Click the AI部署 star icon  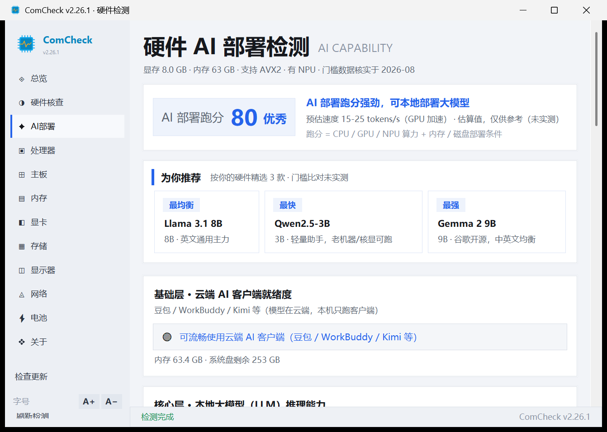click(x=22, y=127)
